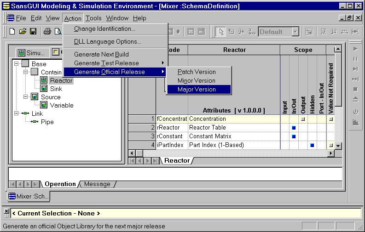Switch to the Message tab

tap(97, 184)
